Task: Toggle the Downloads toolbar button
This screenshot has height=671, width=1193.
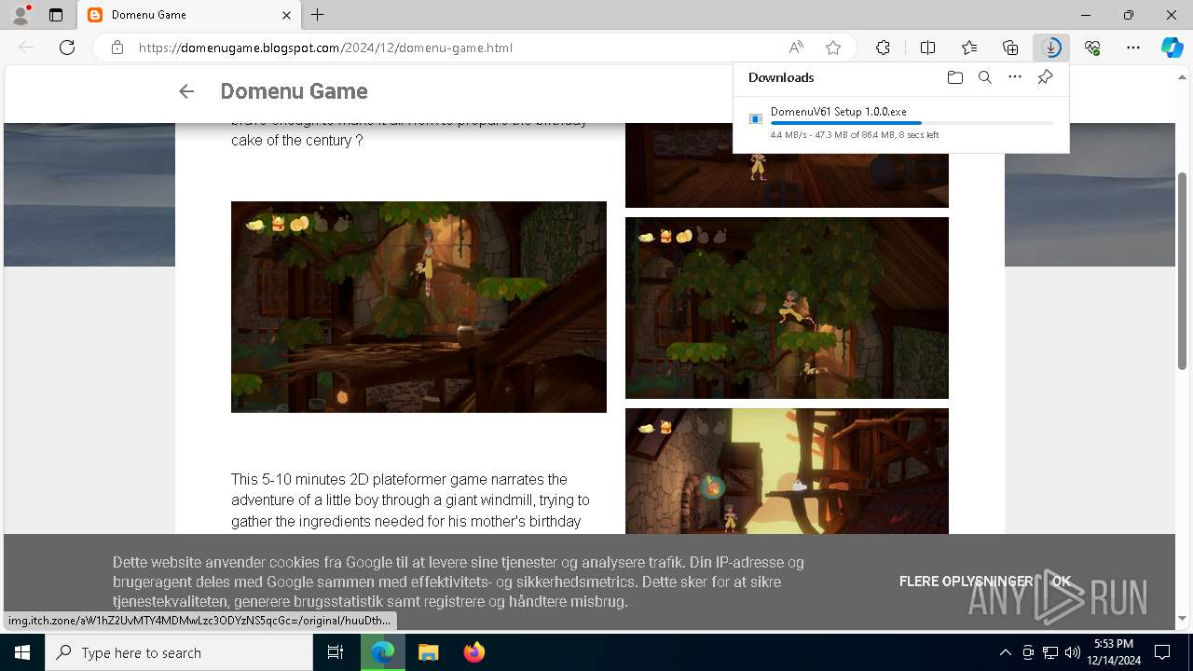Action: point(1051,48)
